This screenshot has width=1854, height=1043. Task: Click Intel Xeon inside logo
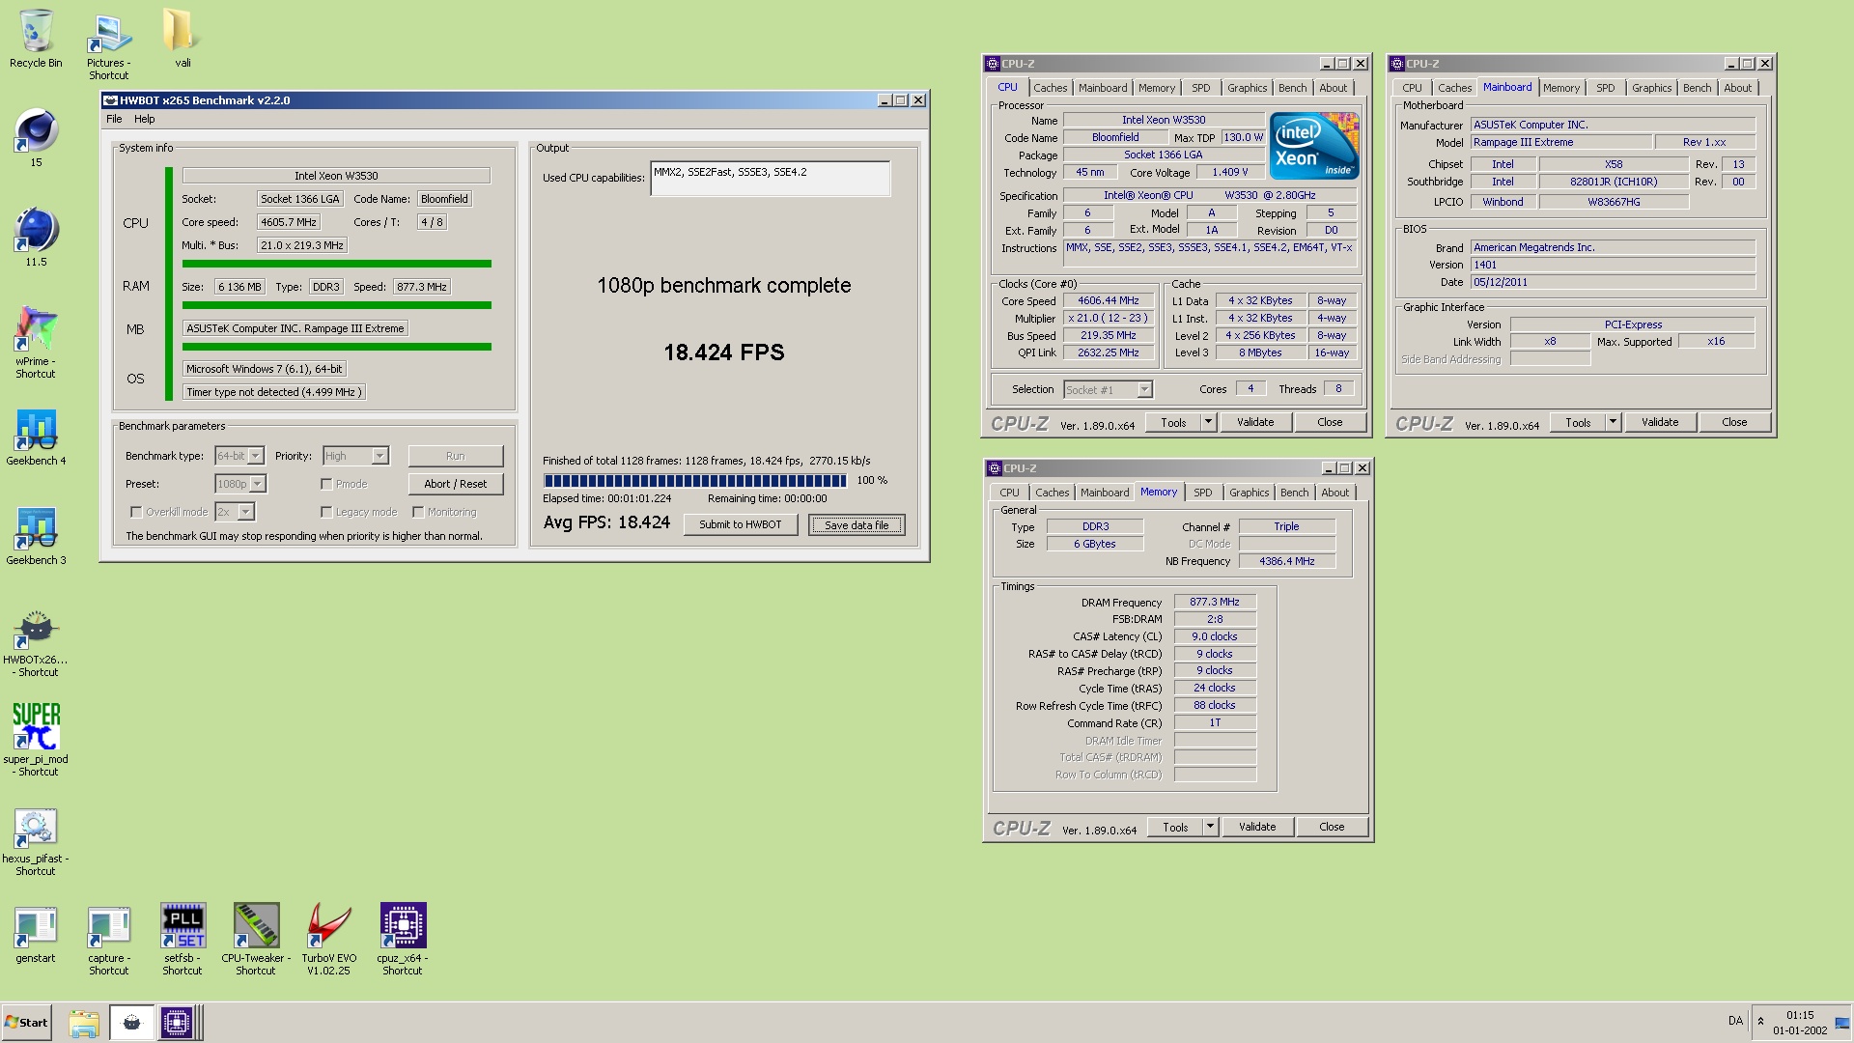tap(1314, 146)
